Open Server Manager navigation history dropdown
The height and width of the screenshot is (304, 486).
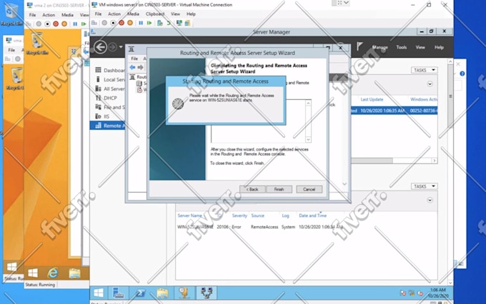121,47
